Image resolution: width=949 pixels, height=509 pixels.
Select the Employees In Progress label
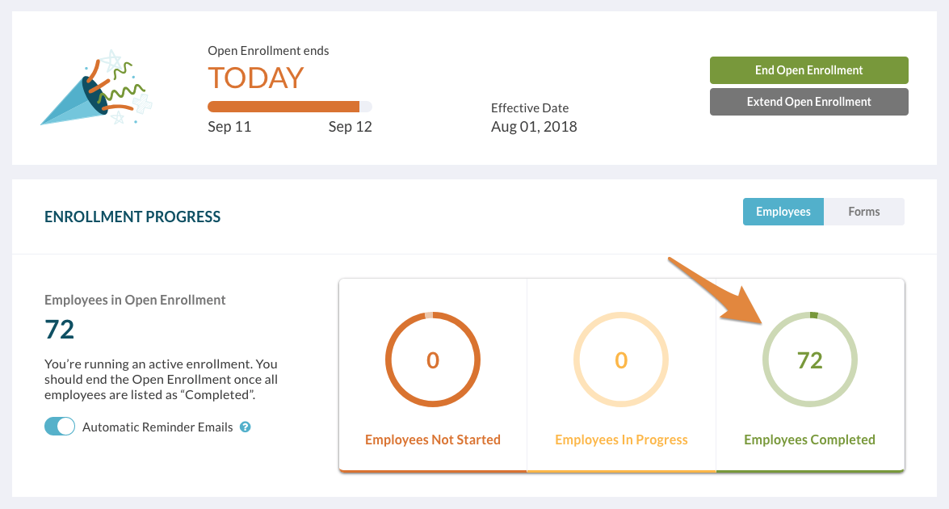(621, 440)
